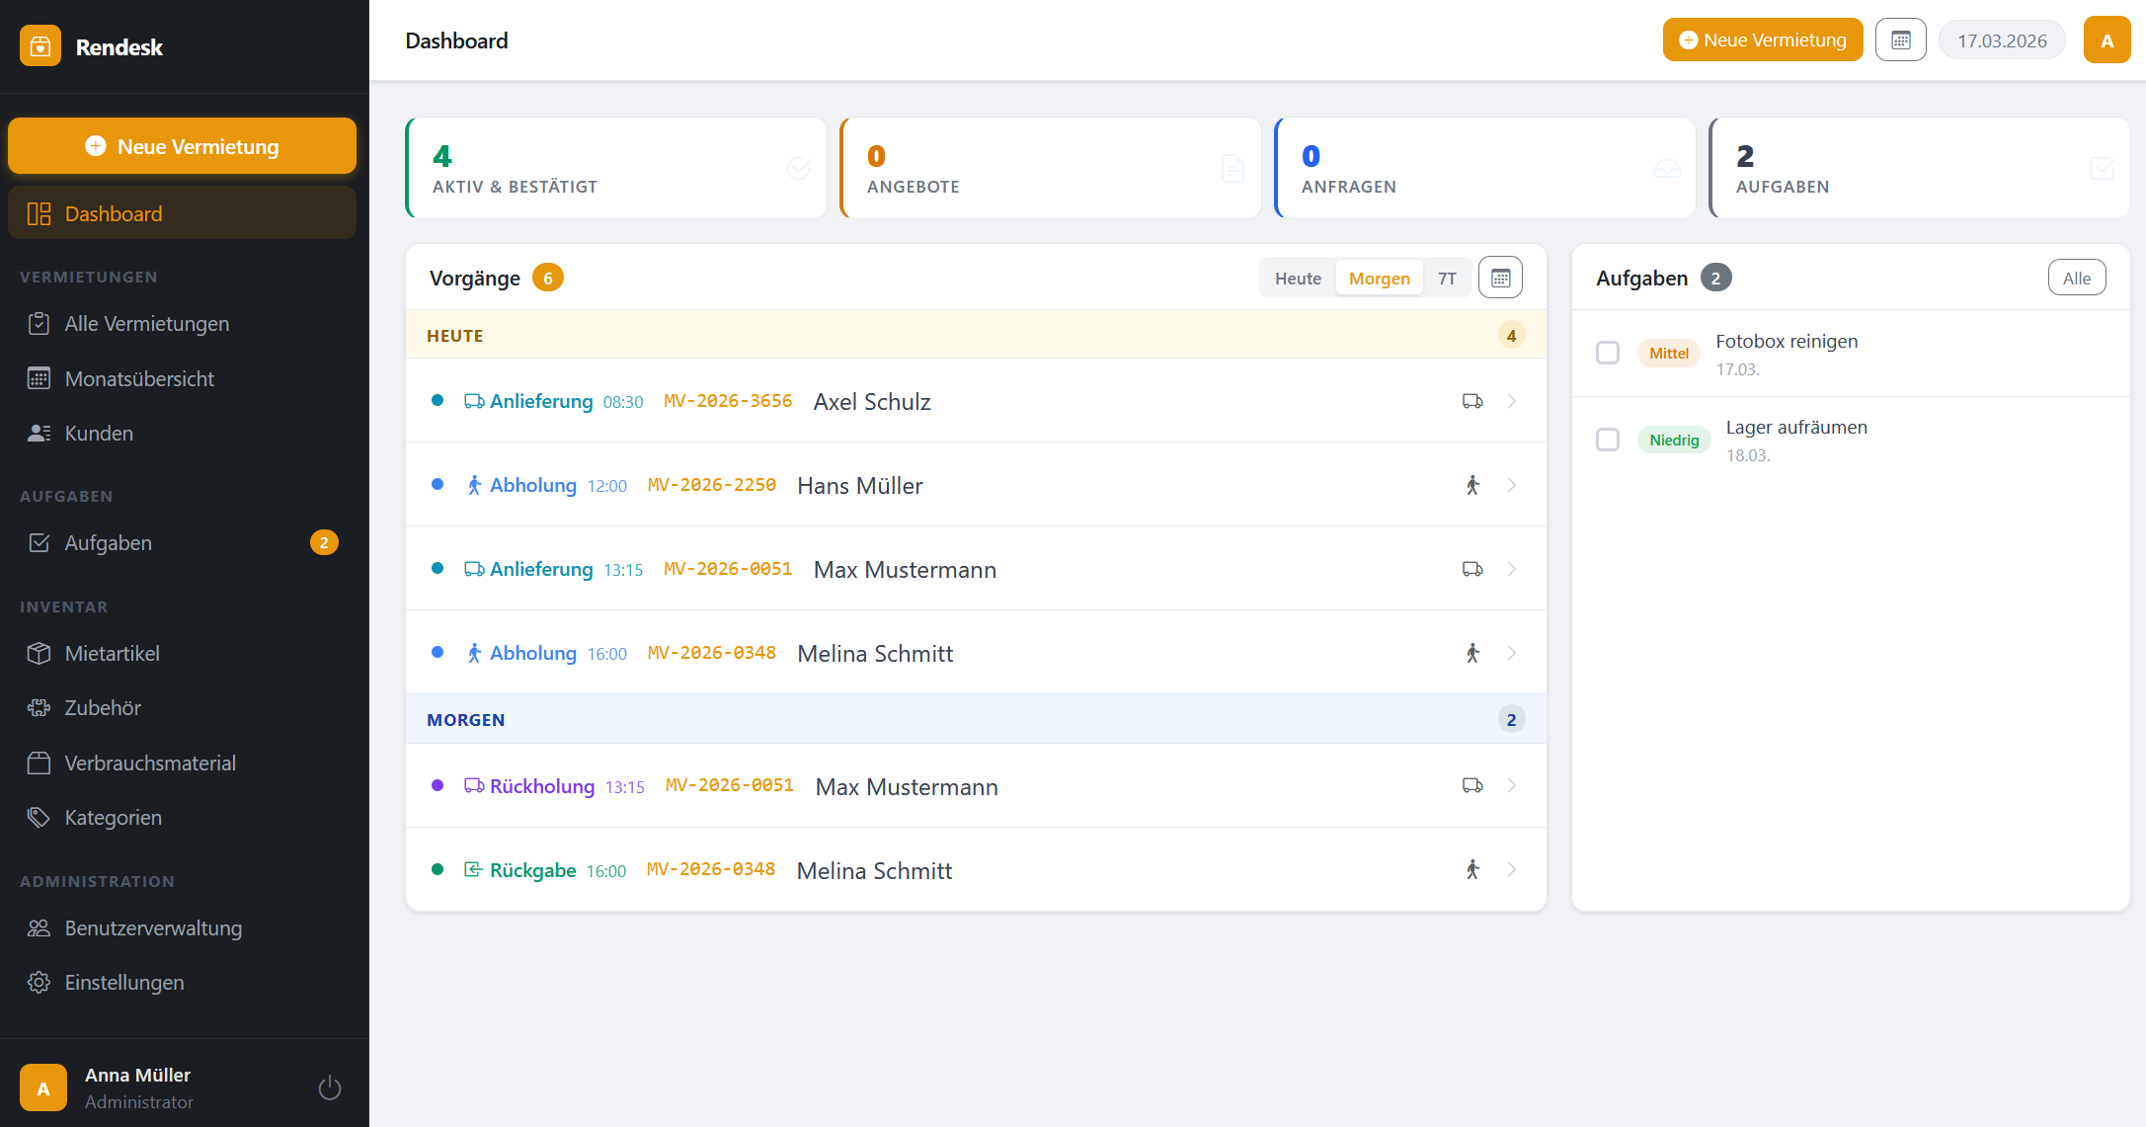Open Zubehör via puzzle icon
The image size is (2146, 1127).
(x=40, y=707)
